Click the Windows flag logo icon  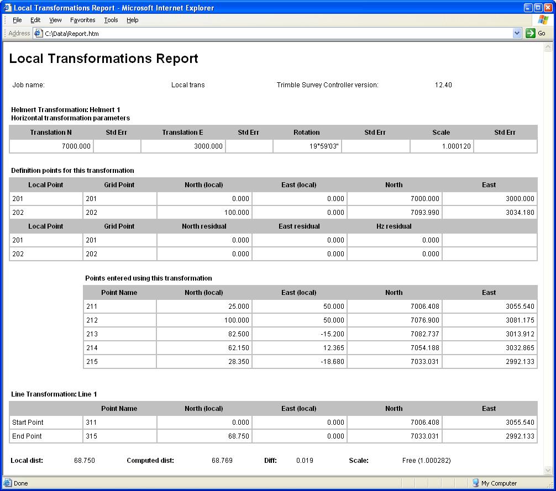click(543, 20)
